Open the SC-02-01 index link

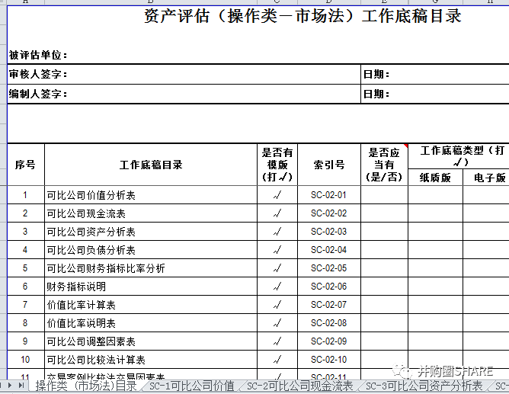pos(328,195)
